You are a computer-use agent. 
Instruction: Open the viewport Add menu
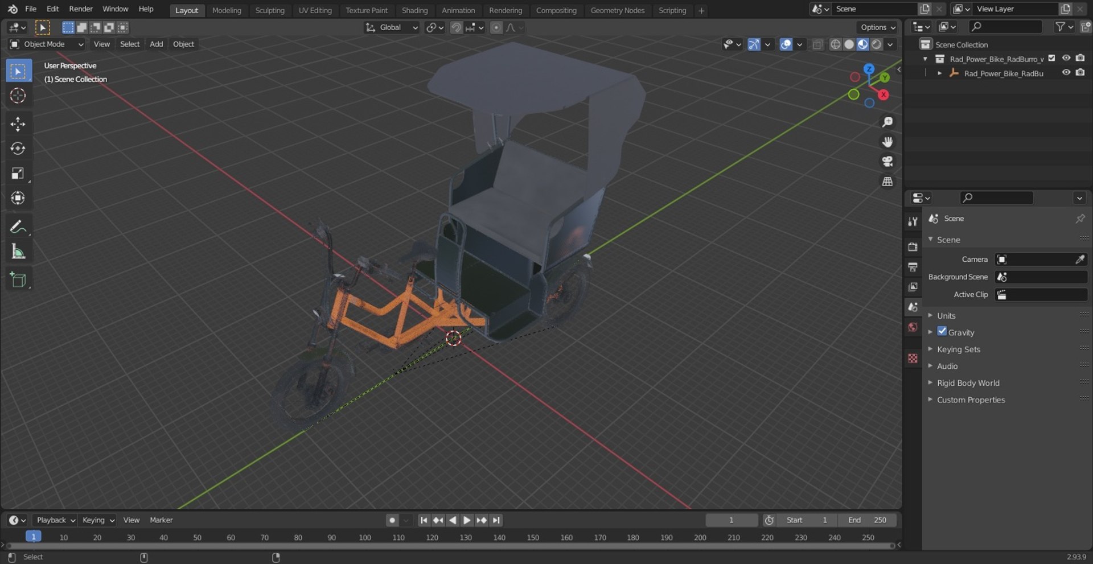[156, 44]
